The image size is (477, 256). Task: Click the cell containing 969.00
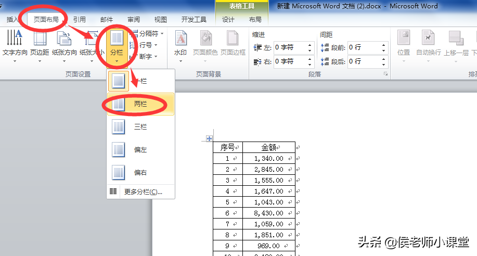pos(269,246)
